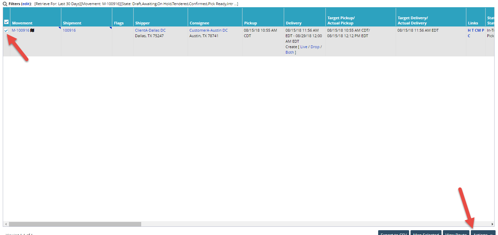Click the Austin, TX 78741 address text
498x235 pixels.
coord(204,36)
